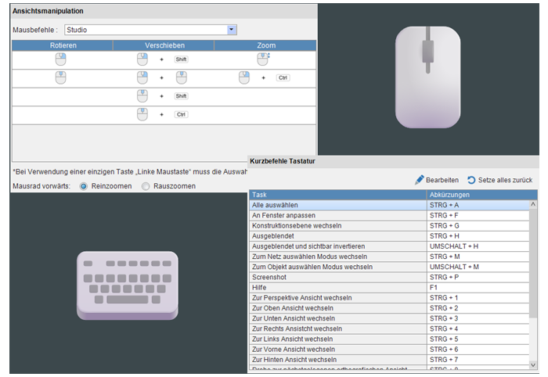Click down arrow of shortcuts table scrollbar

533,364
